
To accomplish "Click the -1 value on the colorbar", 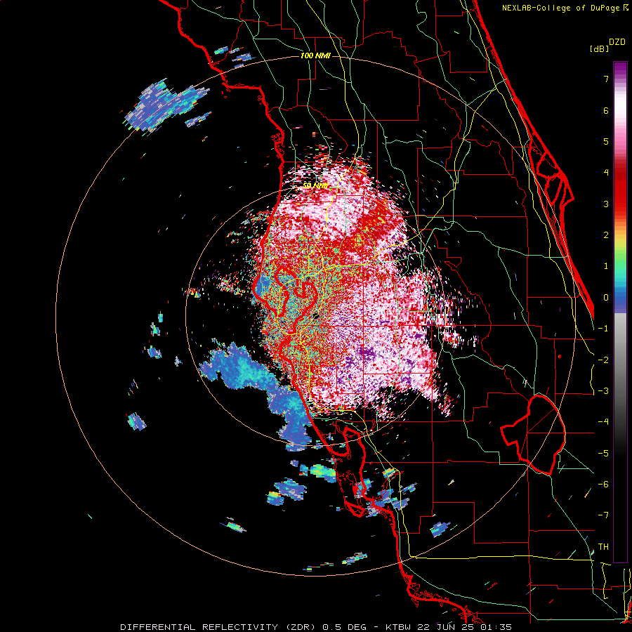I will coord(603,329).
